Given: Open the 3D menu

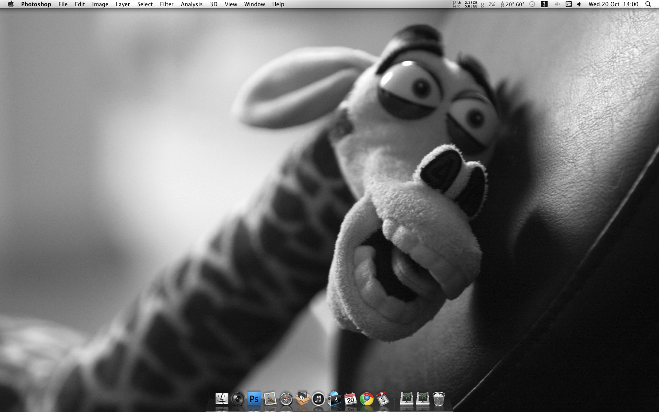Looking at the screenshot, I should 213,4.
